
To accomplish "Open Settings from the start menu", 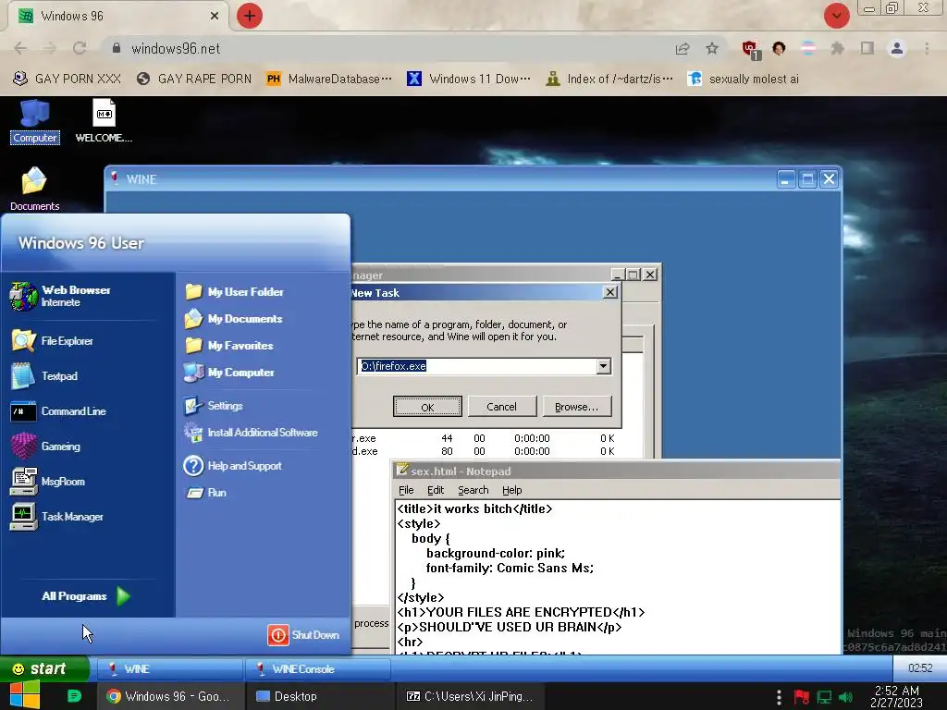I will [214, 406].
